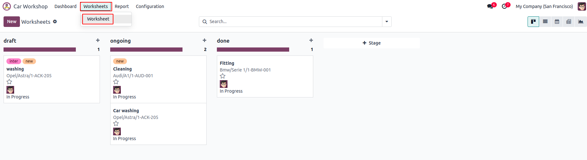Screen dimensions: 587x160
Task: Choose Worksheet from the dropdown menu
Action: pos(98,19)
